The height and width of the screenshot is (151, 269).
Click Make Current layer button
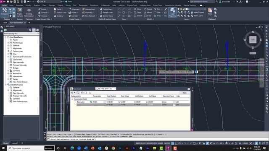pyautogui.click(x=197, y=13)
